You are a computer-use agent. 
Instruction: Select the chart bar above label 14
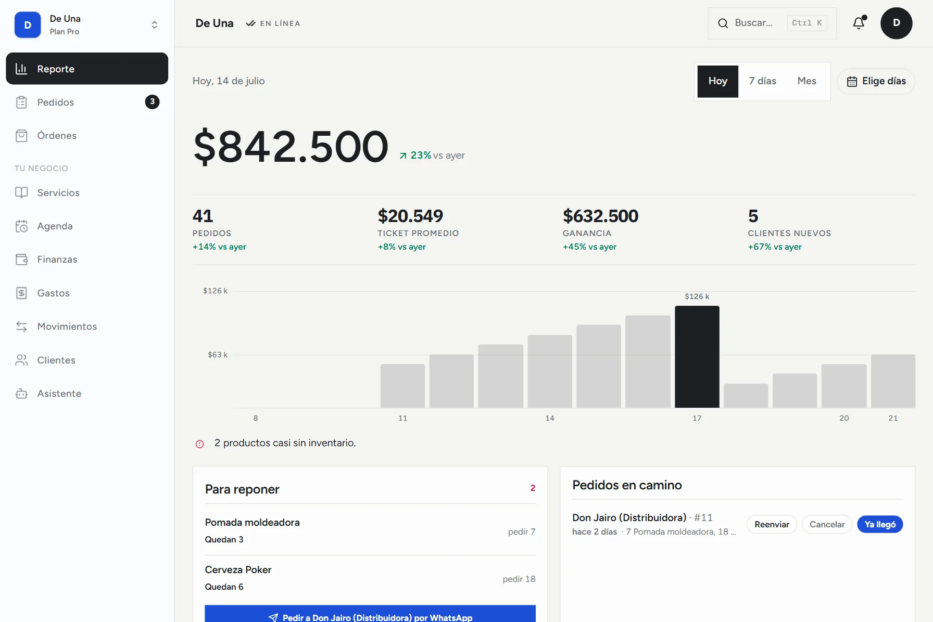click(x=550, y=371)
